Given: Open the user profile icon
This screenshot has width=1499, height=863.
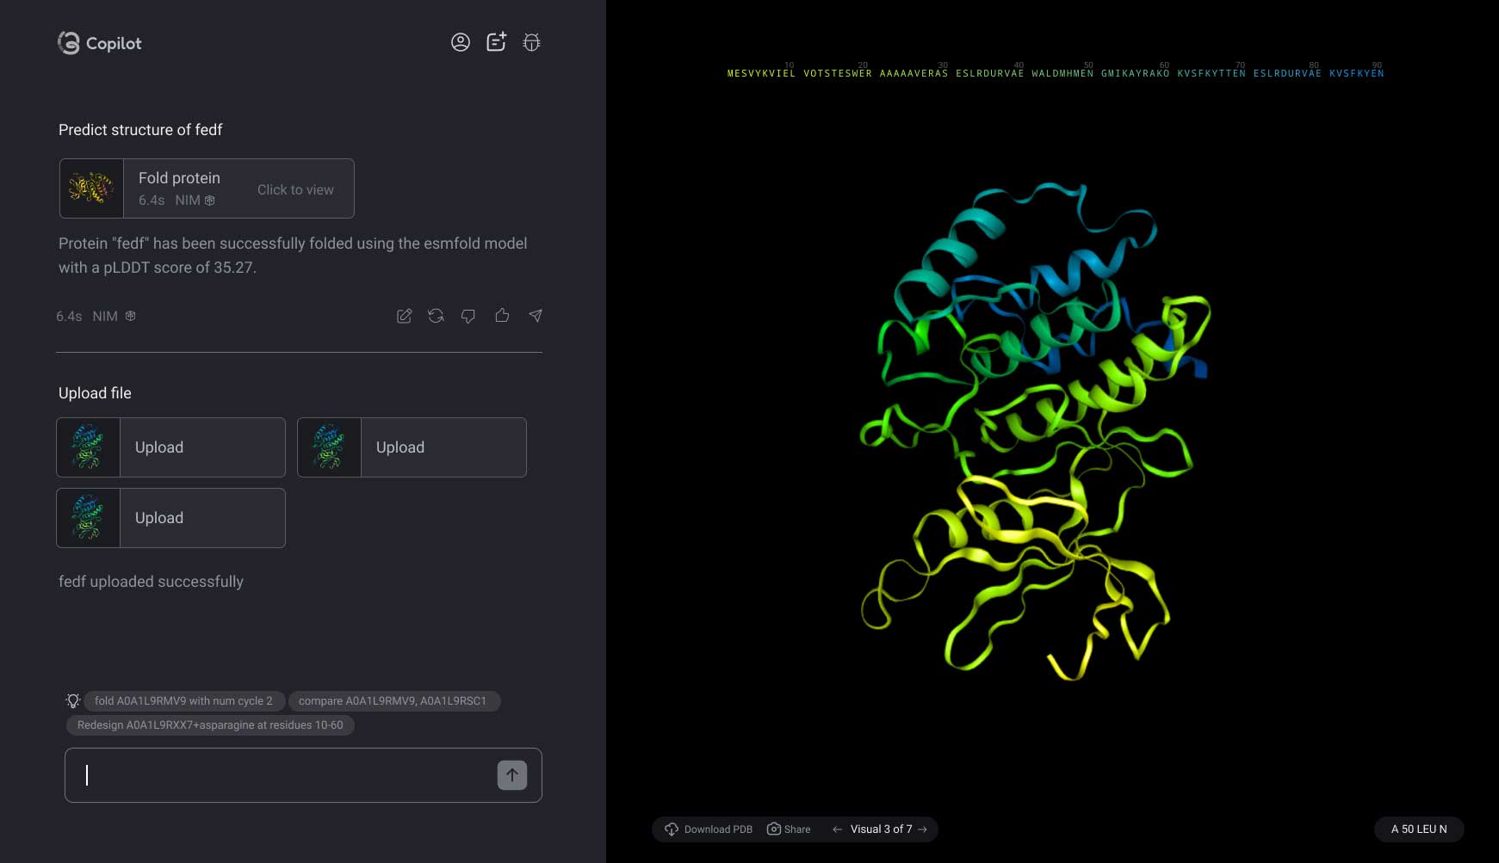Looking at the screenshot, I should pos(461,42).
